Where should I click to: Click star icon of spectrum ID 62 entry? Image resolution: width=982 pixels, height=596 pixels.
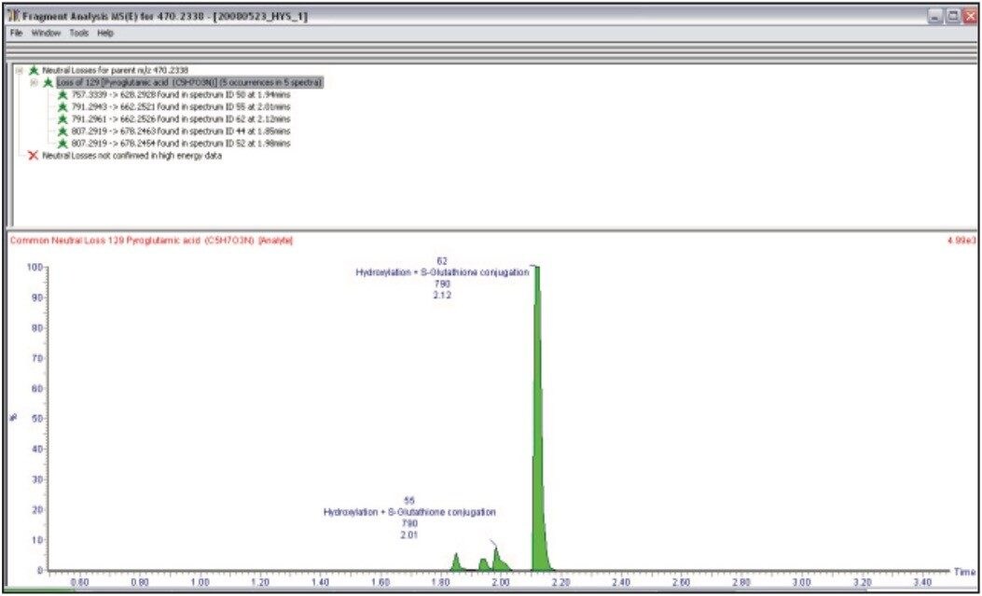coord(62,118)
